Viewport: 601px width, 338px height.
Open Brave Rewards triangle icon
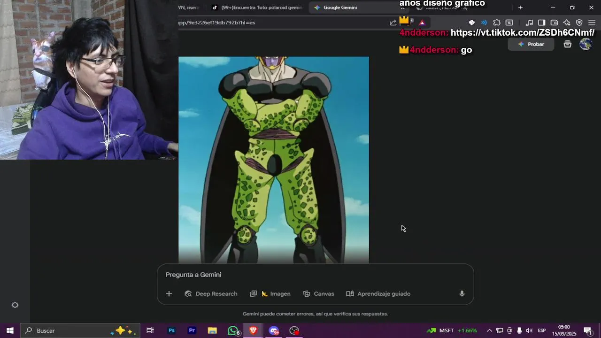click(422, 23)
